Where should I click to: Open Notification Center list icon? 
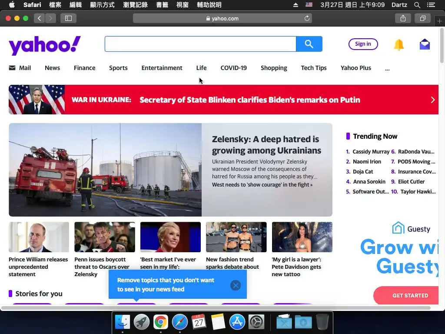point(431,5)
